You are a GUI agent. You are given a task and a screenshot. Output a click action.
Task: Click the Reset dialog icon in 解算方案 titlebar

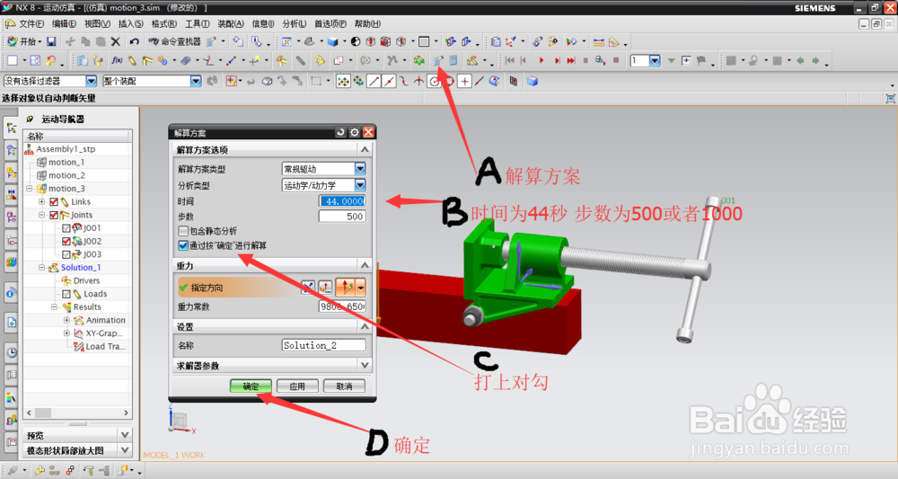point(340,132)
